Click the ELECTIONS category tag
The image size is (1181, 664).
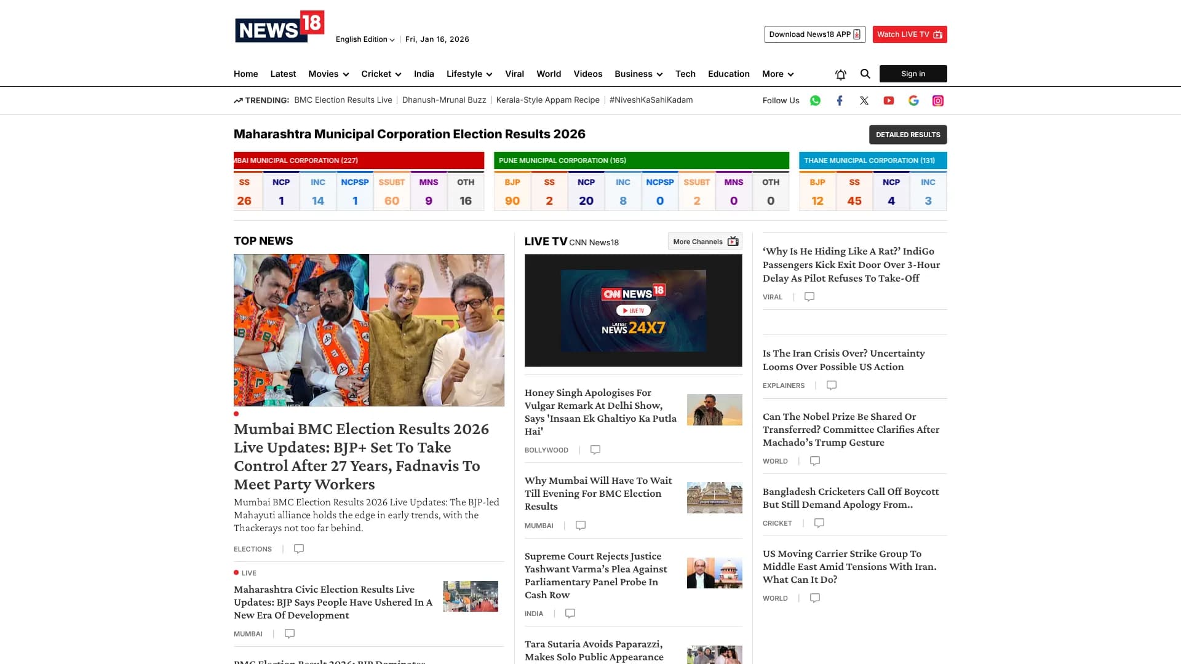[x=253, y=549]
